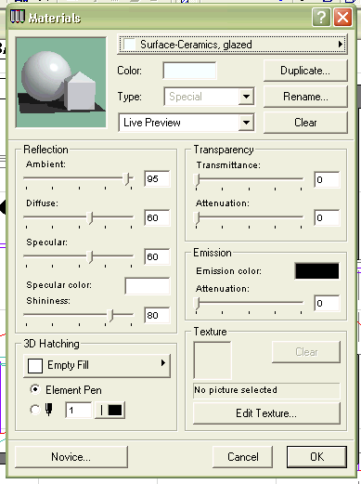
Task: Select the Element Pen radio button
Action: pyautogui.click(x=35, y=389)
